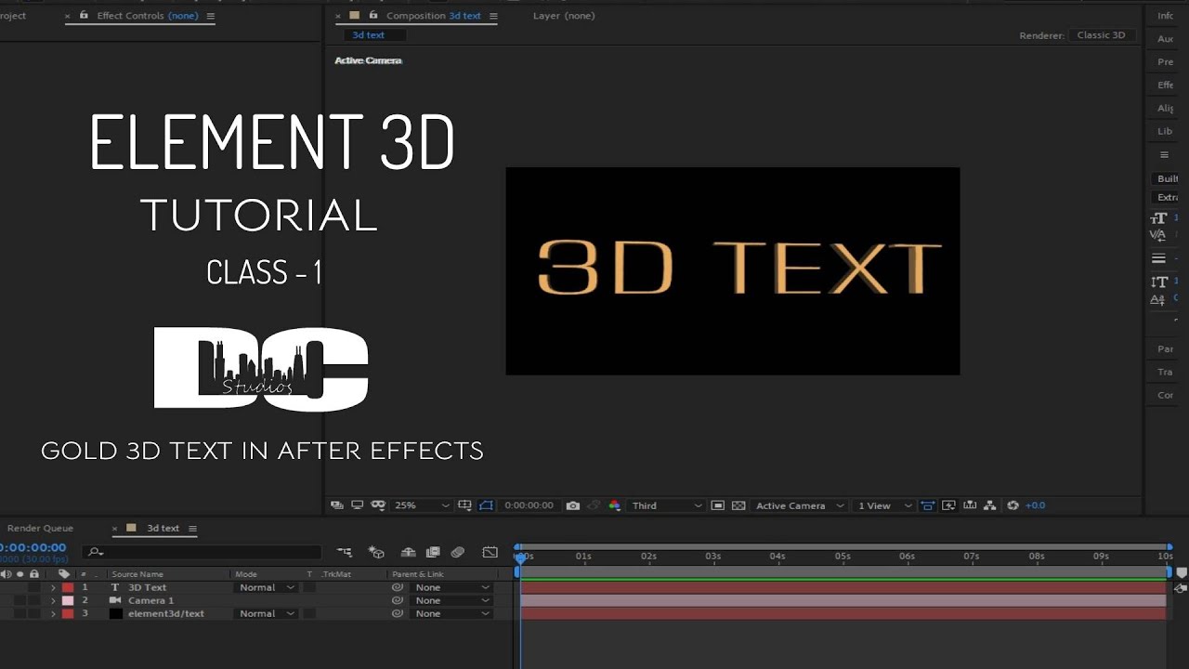Click the timeline layer search field
The height and width of the screenshot is (669, 1189).
point(202,552)
